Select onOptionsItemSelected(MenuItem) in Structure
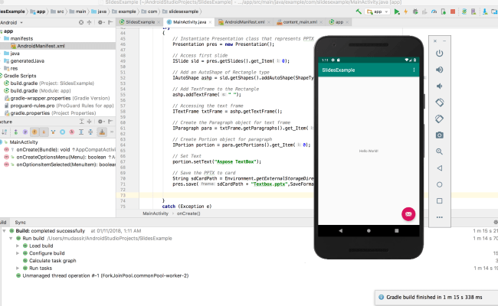This screenshot has height=306, width=498. (60, 164)
